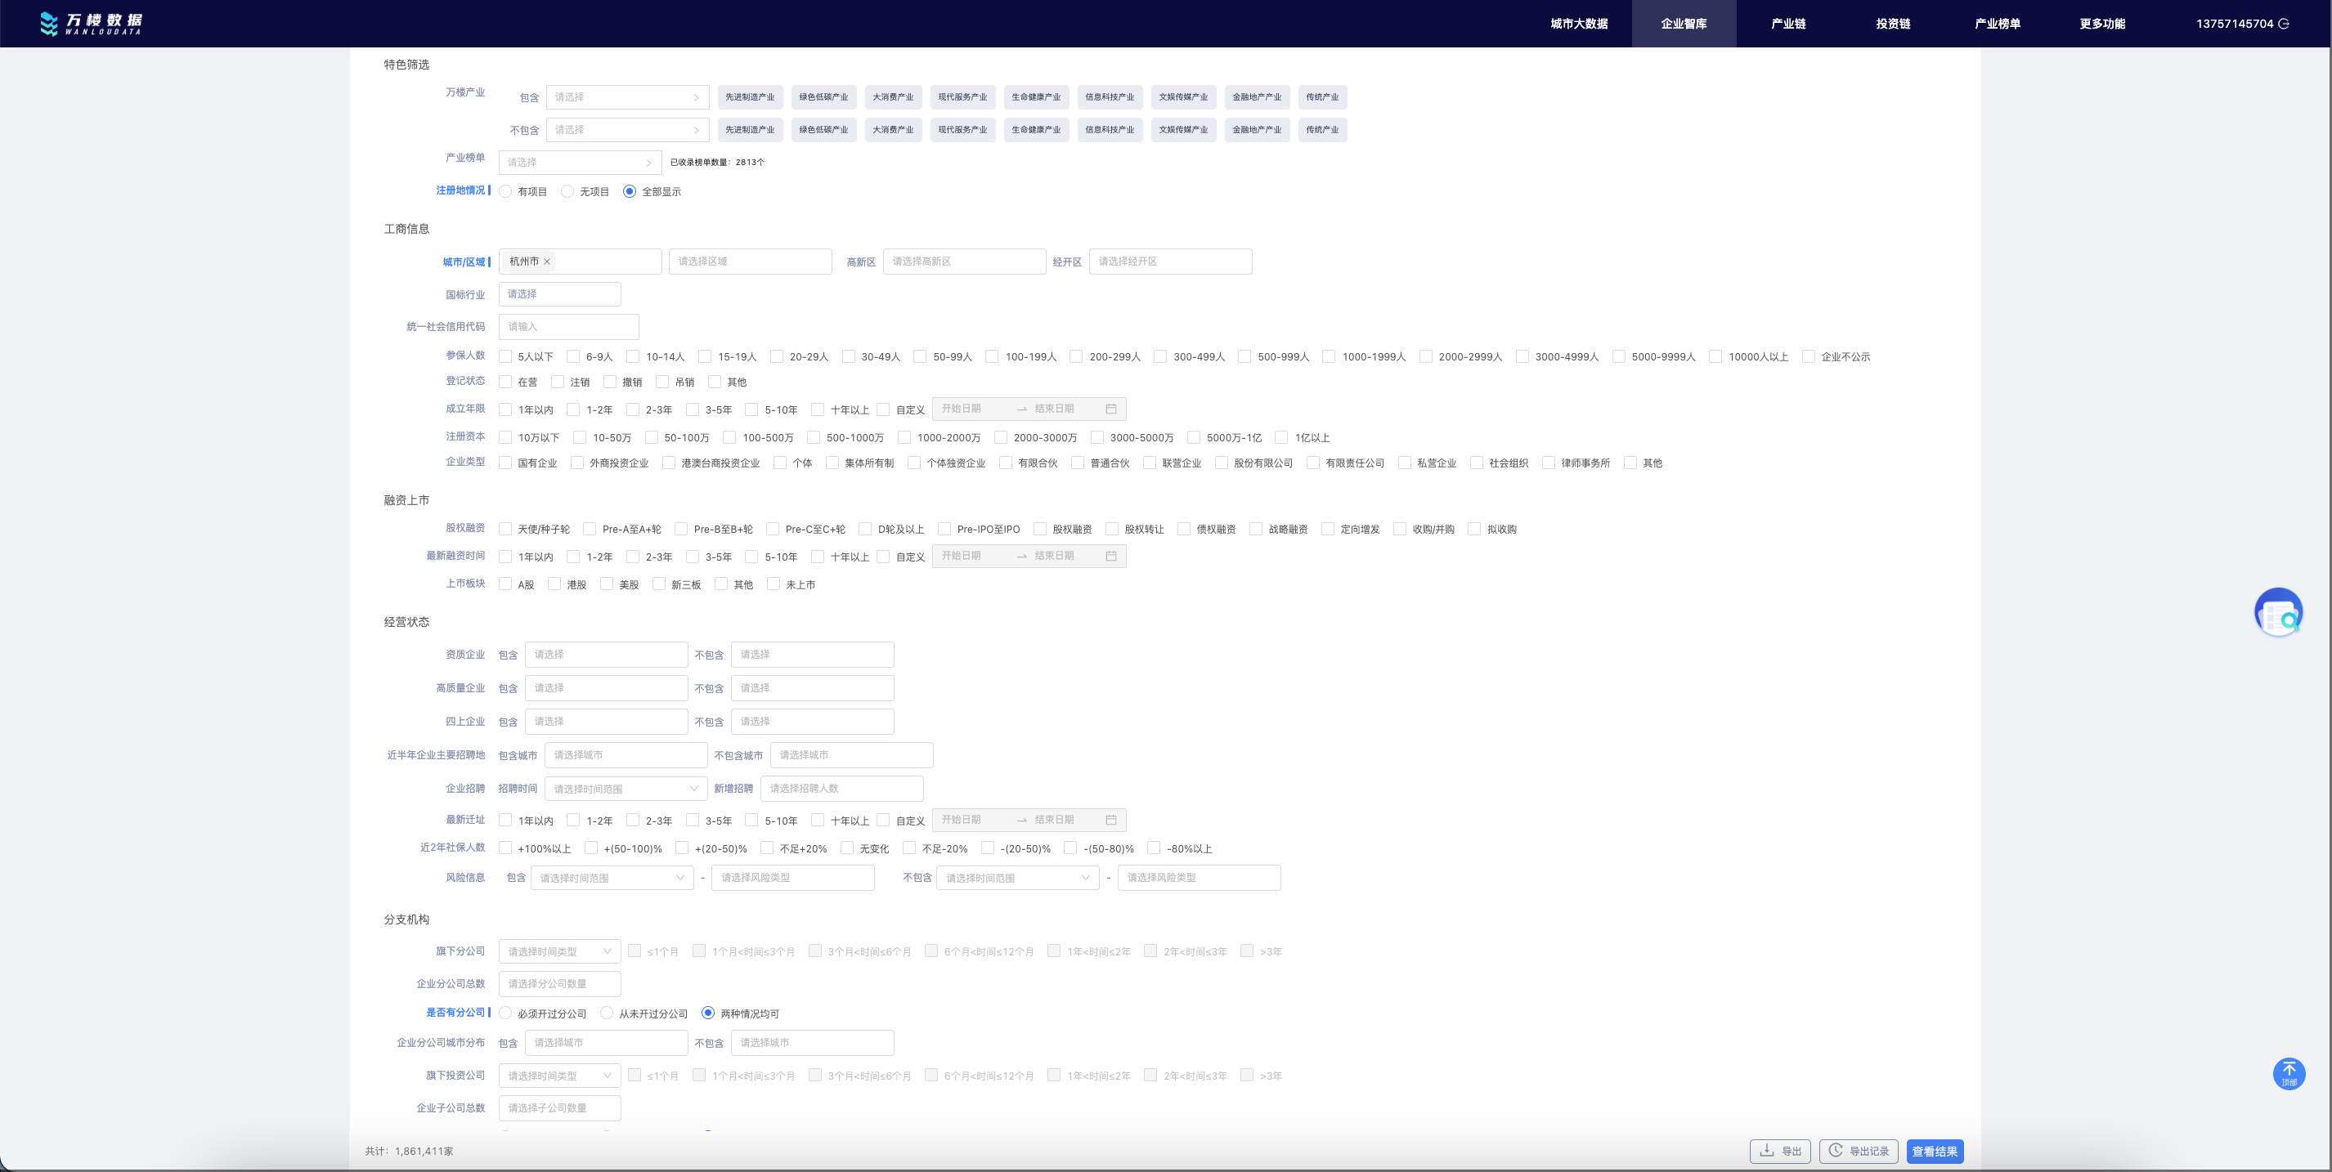Image resolution: width=2332 pixels, height=1172 pixels.
Task: Click the 导出记录 export history button
Action: (x=1858, y=1152)
